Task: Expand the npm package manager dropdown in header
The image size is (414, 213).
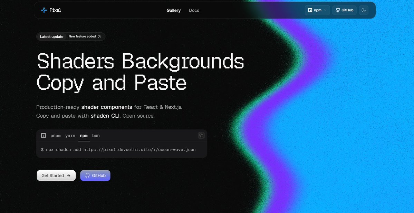Action: pos(317,10)
